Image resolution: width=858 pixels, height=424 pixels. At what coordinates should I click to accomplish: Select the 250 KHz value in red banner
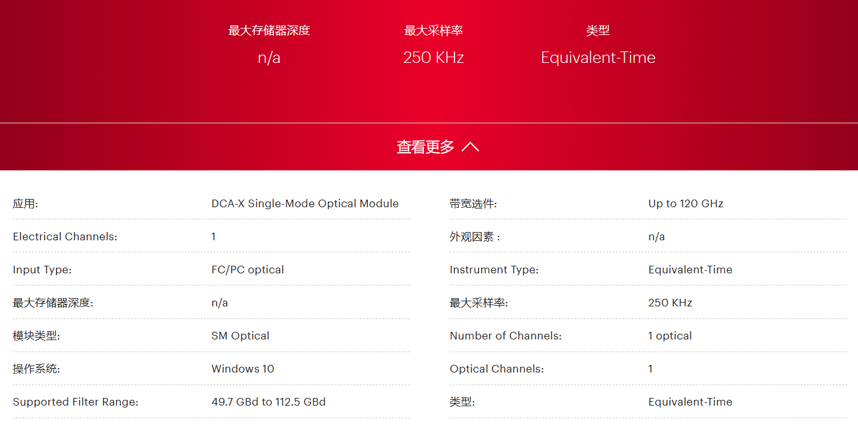coord(433,58)
